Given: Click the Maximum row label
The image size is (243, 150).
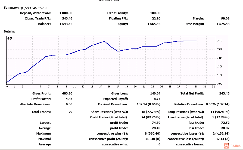Looking at the screenshot, I should pyautogui.click(x=43, y=134).
